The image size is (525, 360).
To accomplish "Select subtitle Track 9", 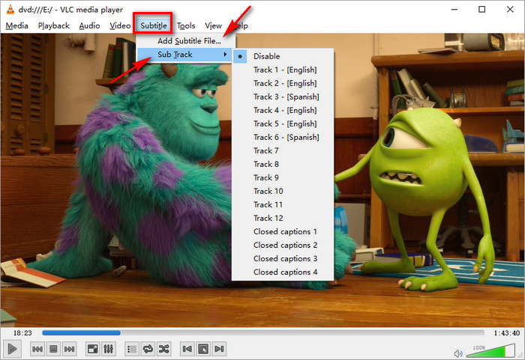I will [283, 177].
